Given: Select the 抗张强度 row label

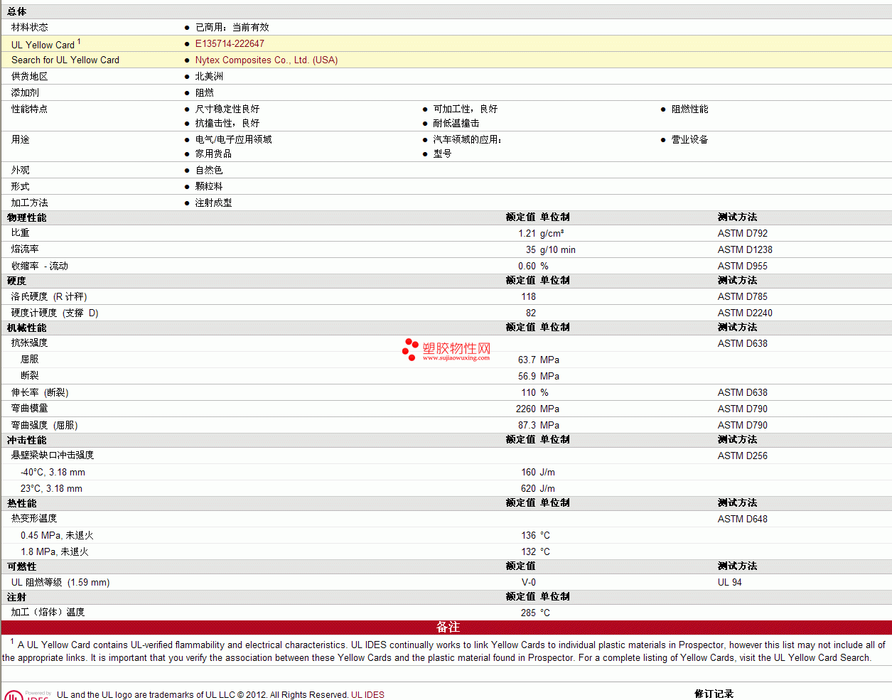Looking at the screenshot, I should click(30, 343).
